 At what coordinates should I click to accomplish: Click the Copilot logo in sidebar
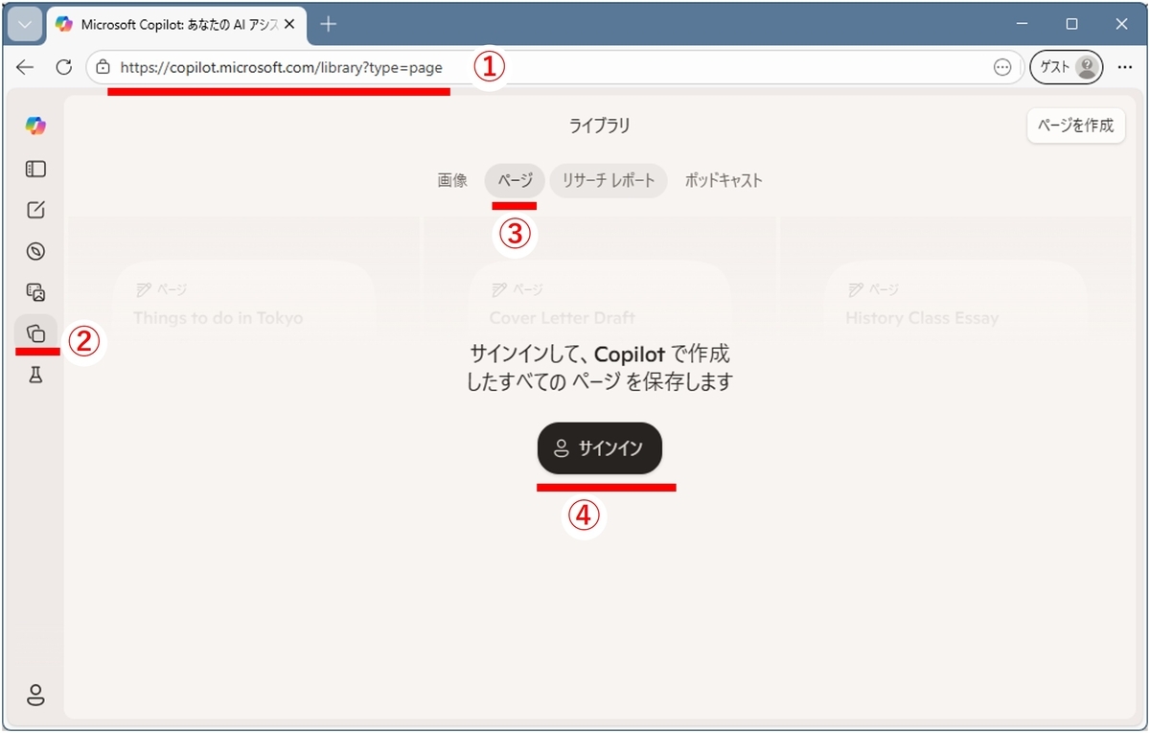point(35,126)
